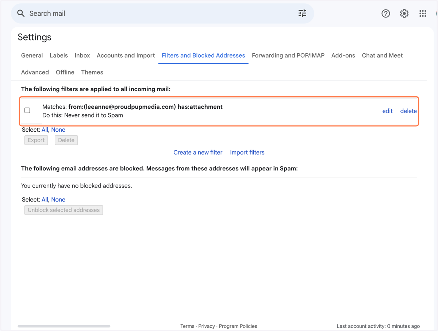
Task: Click the horizontal scrollbar at the bottom
Action: [64, 326]
